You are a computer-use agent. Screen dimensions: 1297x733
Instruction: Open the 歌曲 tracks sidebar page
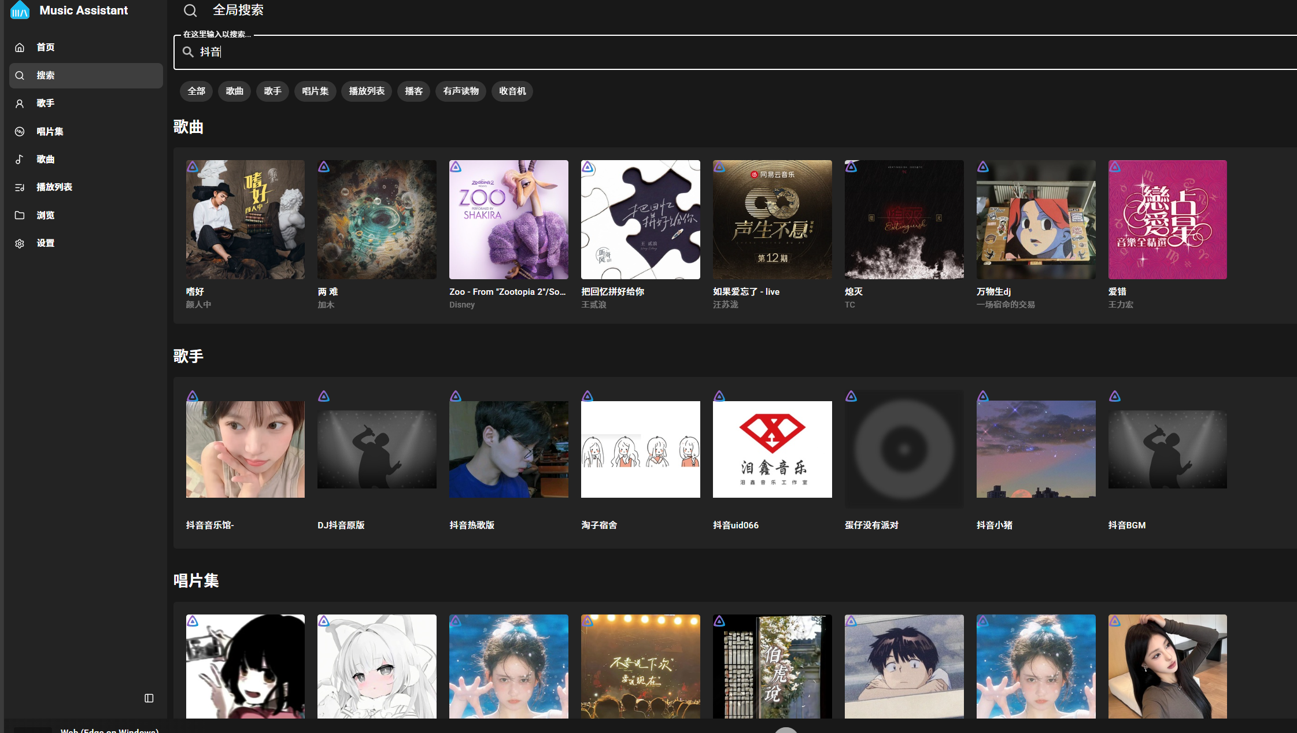click(x=45, y=160)
